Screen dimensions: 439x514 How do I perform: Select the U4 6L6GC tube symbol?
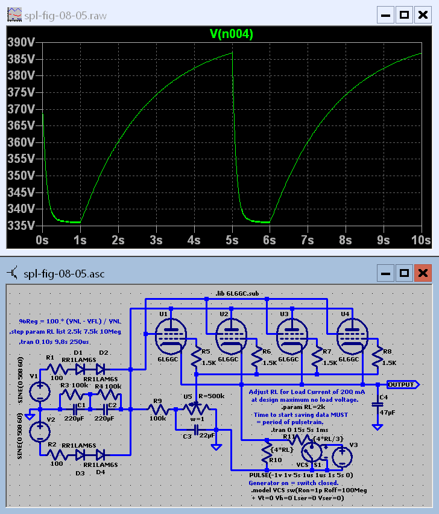coord(351,336)
